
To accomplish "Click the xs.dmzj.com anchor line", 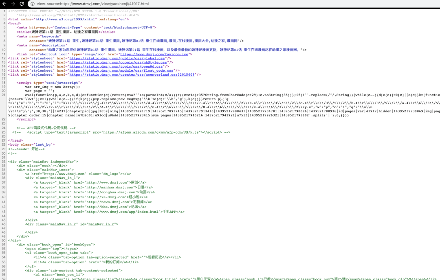I will (90, 197).
